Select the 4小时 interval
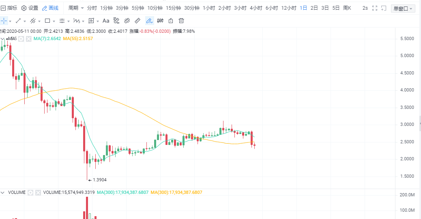 (x=256, y=8)
